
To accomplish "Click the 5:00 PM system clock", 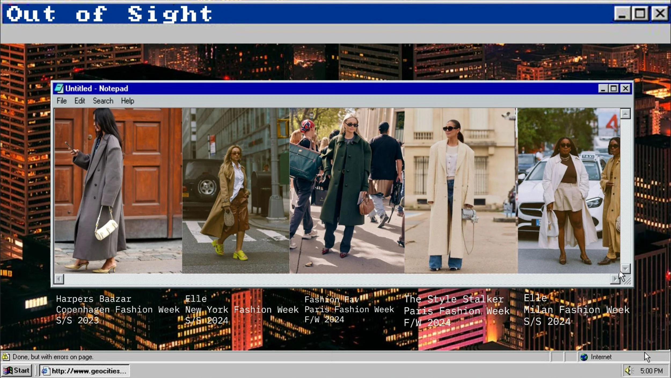I will 651,371.
